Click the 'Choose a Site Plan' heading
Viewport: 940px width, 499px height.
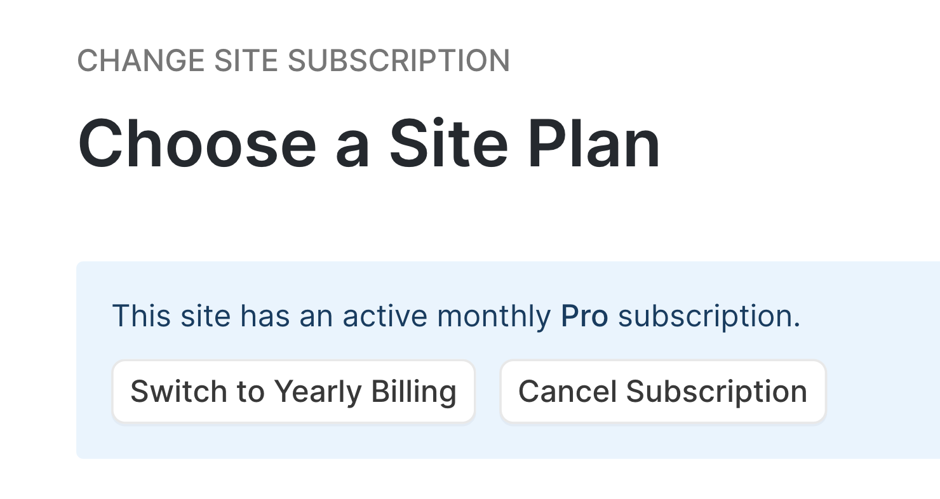(368, 144)
